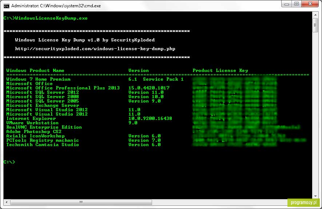The width and height of the screenshot is (322, 209).
Task: Close the Administrator cmd.exe window
Action: tap(310, 4)
